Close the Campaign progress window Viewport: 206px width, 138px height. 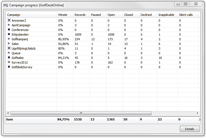pos(196,4)
